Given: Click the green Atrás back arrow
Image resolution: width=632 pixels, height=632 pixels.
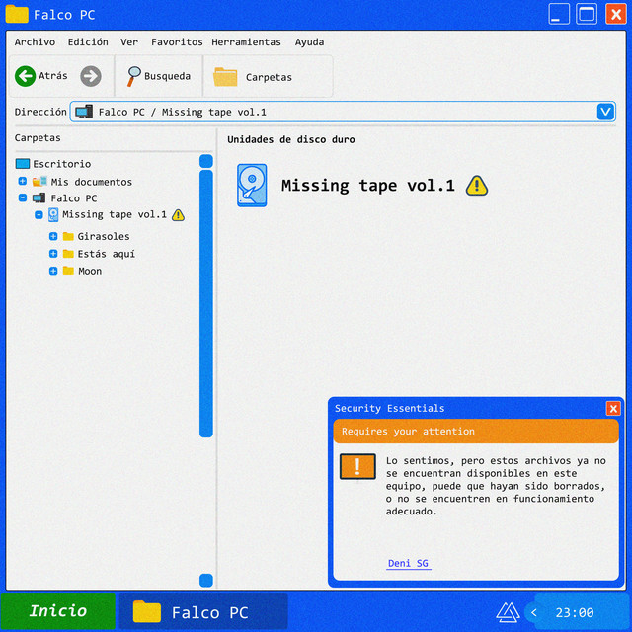Looking at the screenshot, I should click(26, 76).
